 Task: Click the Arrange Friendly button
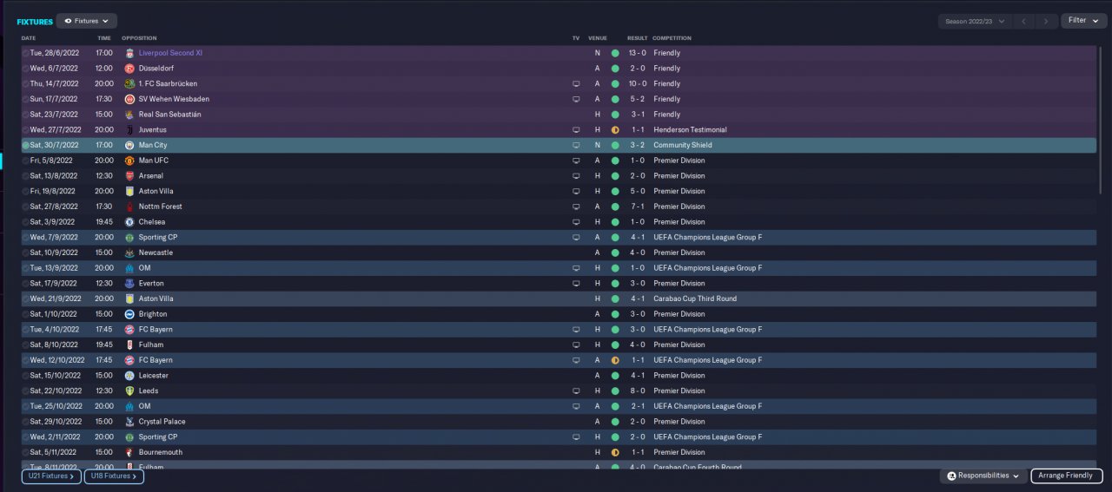tap(1067, 476)
